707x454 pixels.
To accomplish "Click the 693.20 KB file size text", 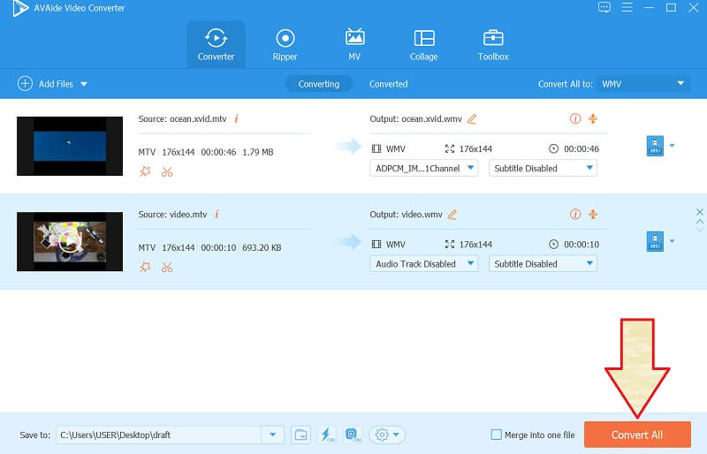I will click(262, 247).
